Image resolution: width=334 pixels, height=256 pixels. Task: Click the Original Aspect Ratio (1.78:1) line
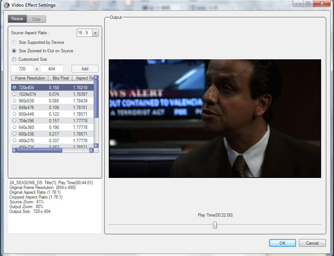click(35, 192)
